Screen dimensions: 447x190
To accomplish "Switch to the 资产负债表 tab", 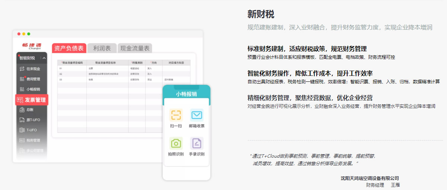I will (x=69, y=48).
